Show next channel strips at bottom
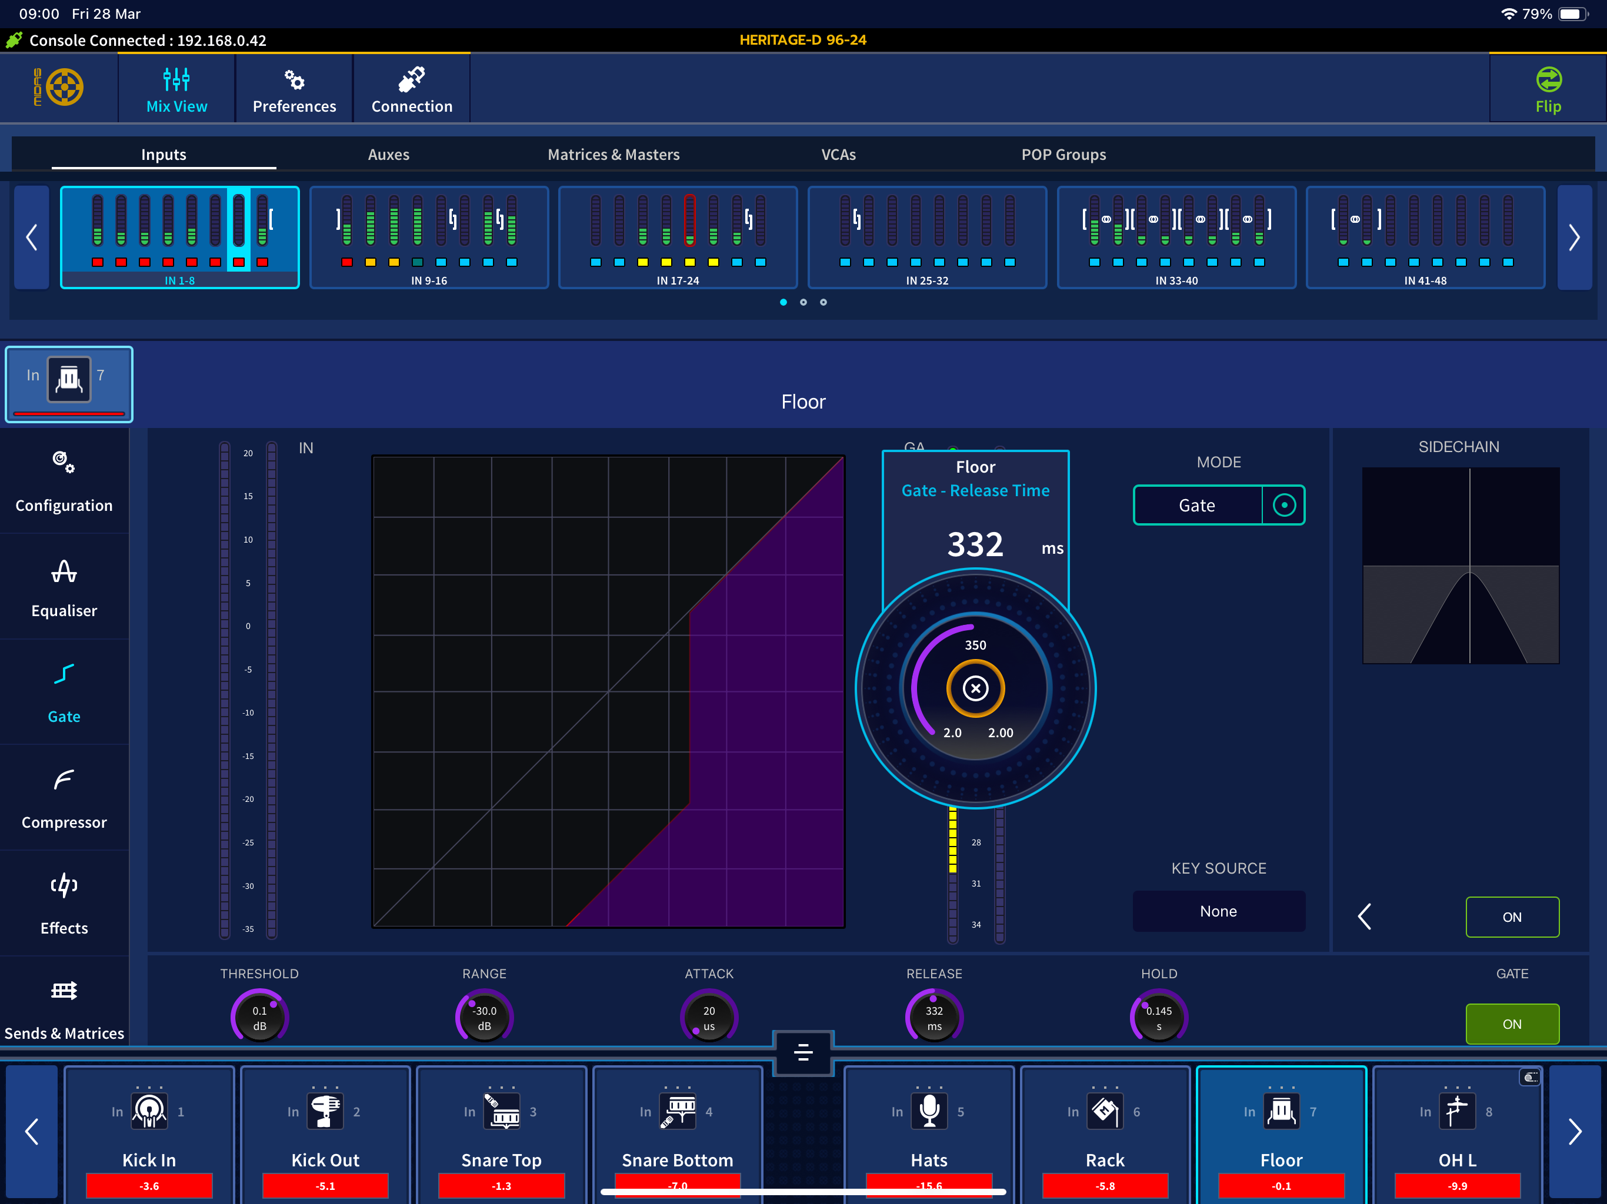This screenshot has height=1204, width=1607. click(1574, 1131)
